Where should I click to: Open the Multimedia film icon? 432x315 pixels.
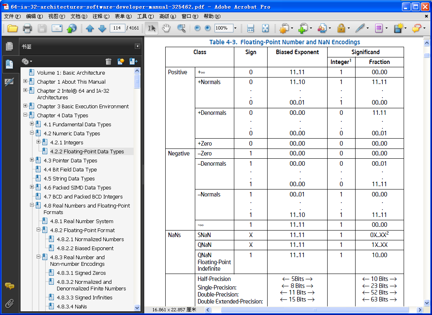[398, 28]
